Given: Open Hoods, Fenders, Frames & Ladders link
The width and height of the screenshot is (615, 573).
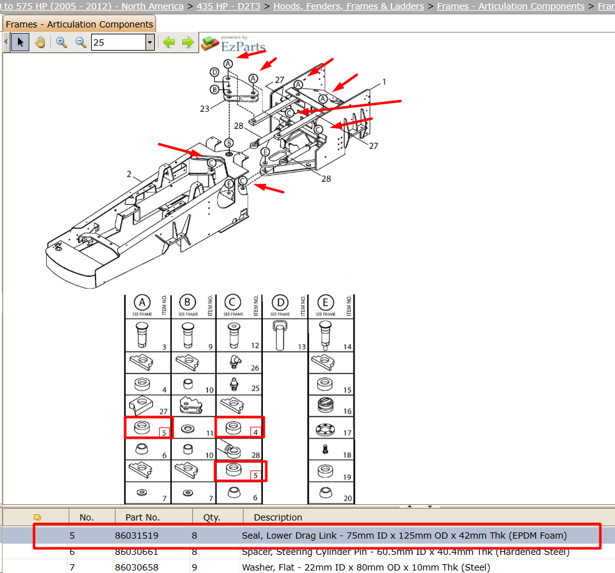Looking at the screenshot, I should [x=348, y=6].
